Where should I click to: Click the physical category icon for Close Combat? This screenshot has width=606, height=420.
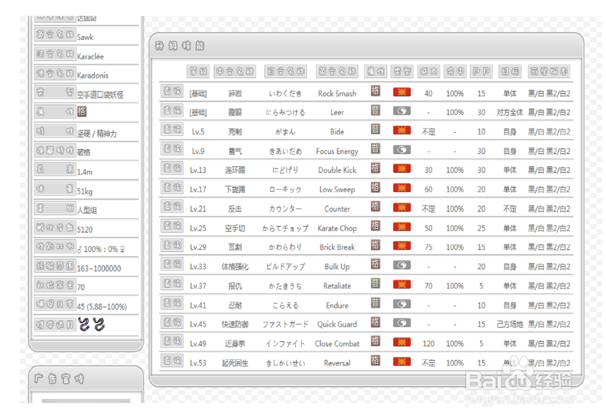pos(402,342)
